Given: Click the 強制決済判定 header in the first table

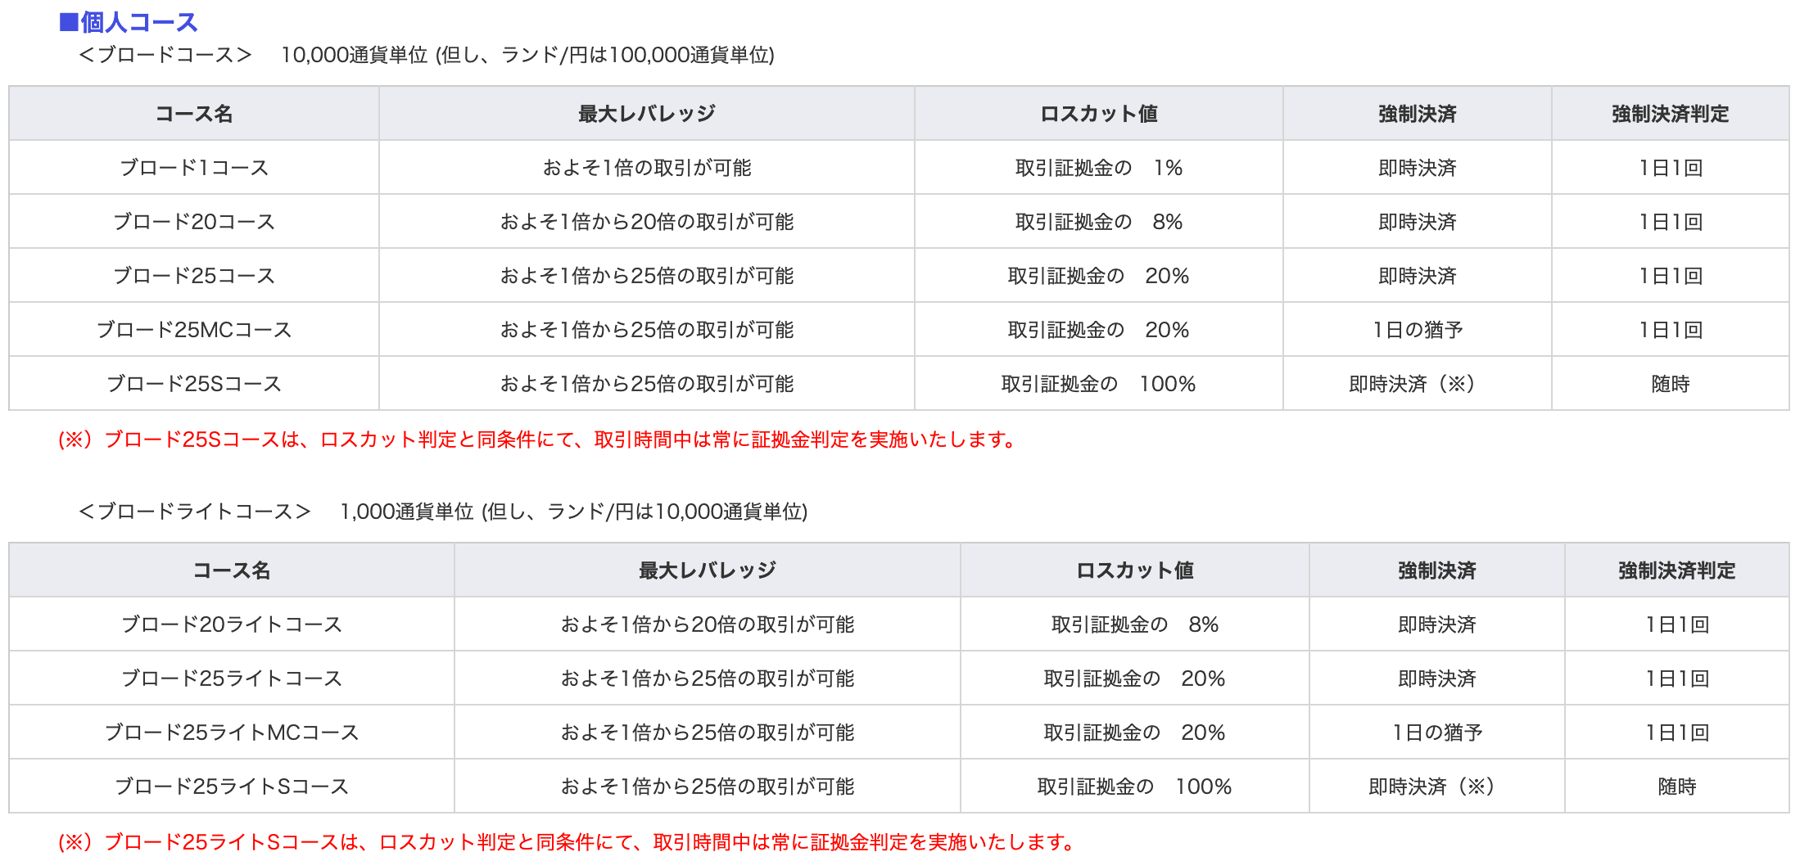Looking at the screenshot, I should (1670, 114).
